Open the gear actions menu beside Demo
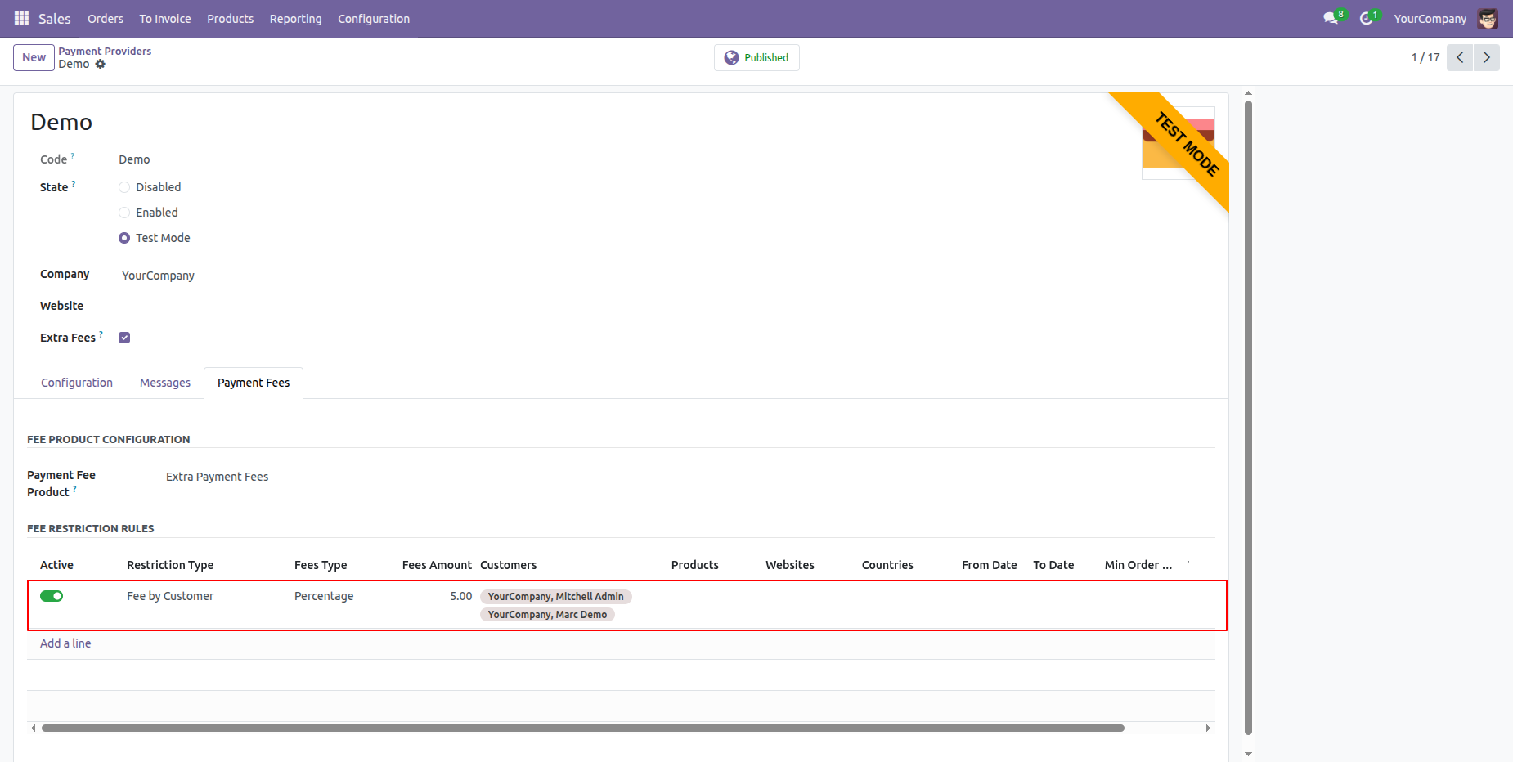The height and width of the screenshot is (762, 1513). (x=101, y=64)
